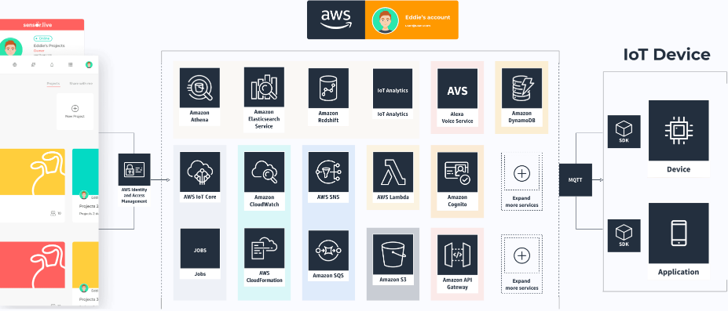Open the Amazon SQS icon
Screen dimensions: 728x311
pos(327,251)
